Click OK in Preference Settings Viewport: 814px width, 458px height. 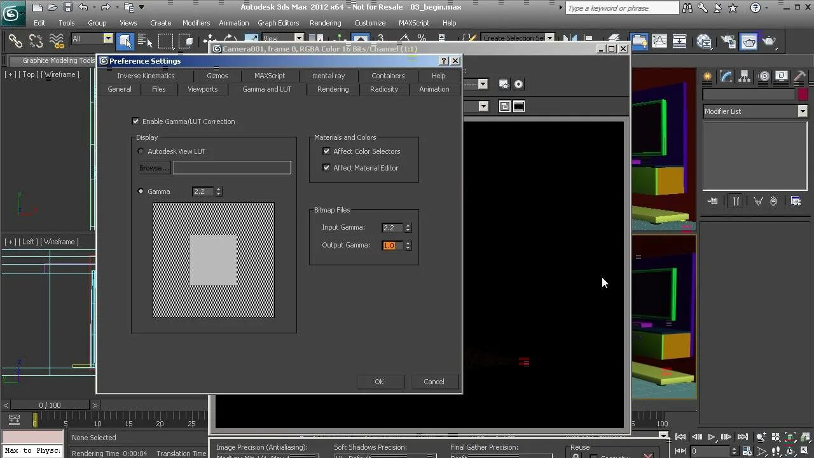379,381
